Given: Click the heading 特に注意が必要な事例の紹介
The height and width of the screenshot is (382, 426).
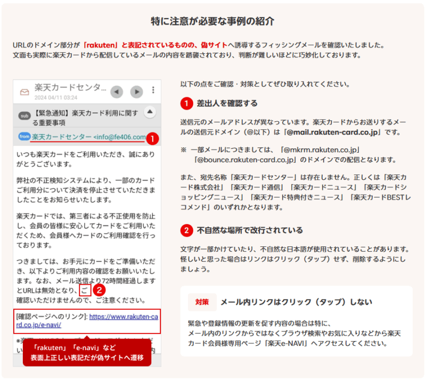Looking at the screenshot, I should click(212, 21).
